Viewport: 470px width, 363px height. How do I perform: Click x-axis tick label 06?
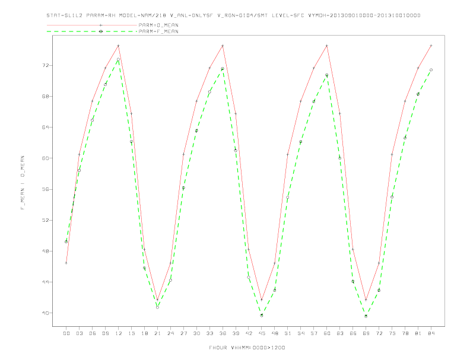(x=93, y=333)
